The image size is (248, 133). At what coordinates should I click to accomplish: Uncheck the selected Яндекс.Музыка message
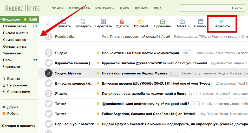(x=49, y=73)
